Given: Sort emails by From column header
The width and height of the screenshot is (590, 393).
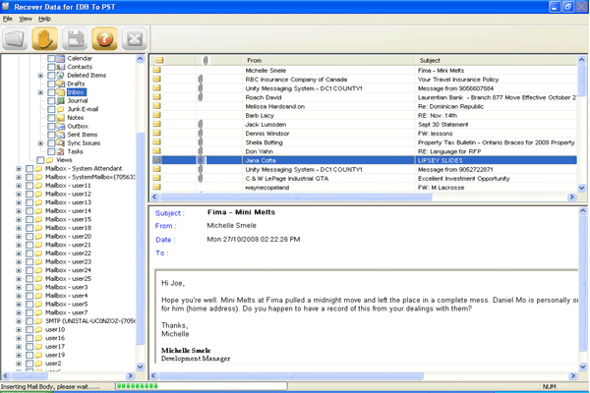Looking at the screenshot, I should click(255, 61).
